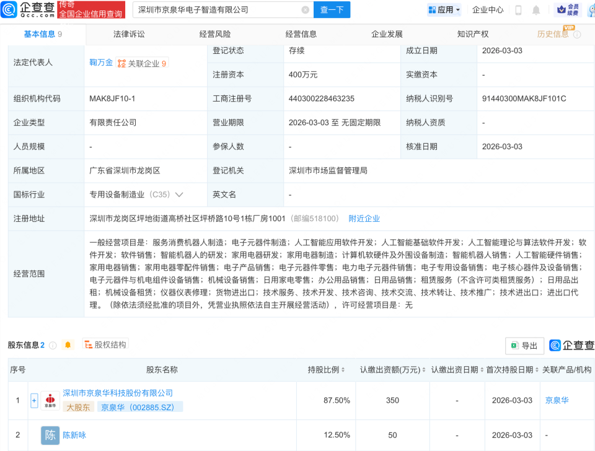Open the 股权结构 equity structure view
The height and width of the screenshot is (451, 595).
click(x=108, y=345)
